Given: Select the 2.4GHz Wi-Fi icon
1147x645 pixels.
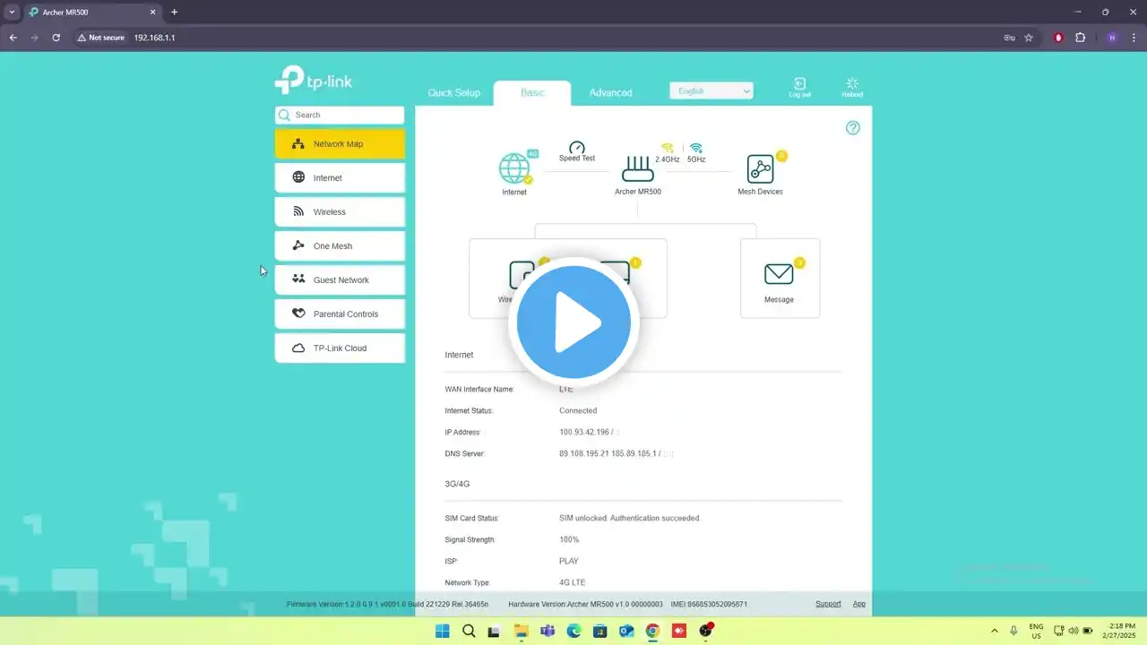Looking at the screenshot, I should 667,148.
